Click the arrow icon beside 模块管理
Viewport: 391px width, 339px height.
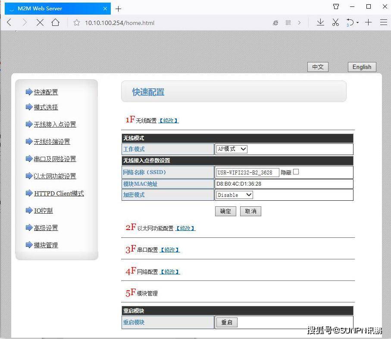click(x=29, y=244)
